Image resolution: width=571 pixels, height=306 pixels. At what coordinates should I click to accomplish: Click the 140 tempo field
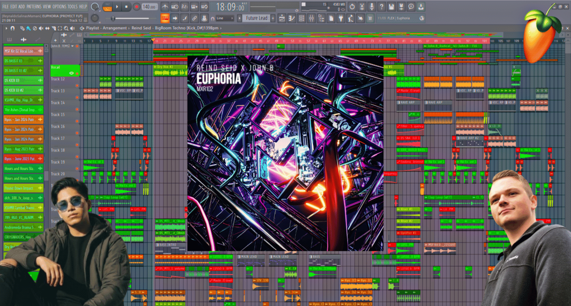pos(150,7)
